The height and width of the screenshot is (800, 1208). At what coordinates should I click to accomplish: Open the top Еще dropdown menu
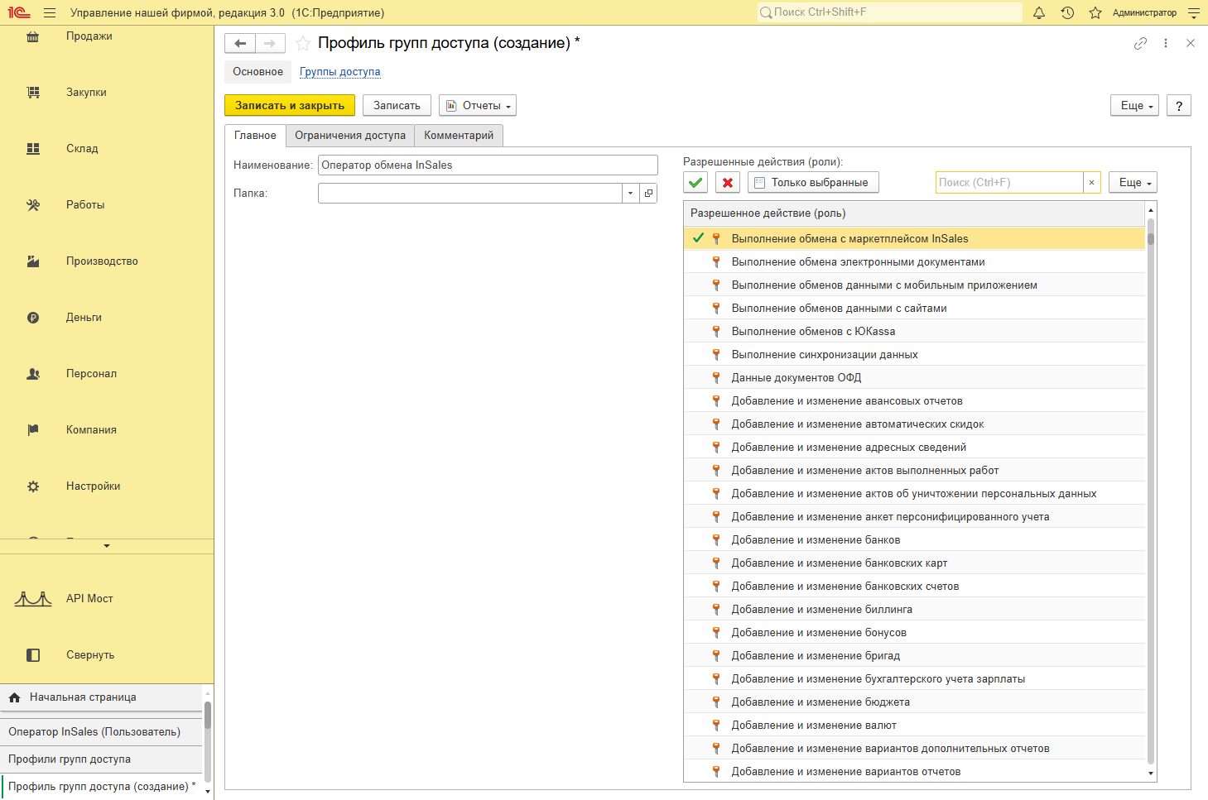(x=1134, y=106)
